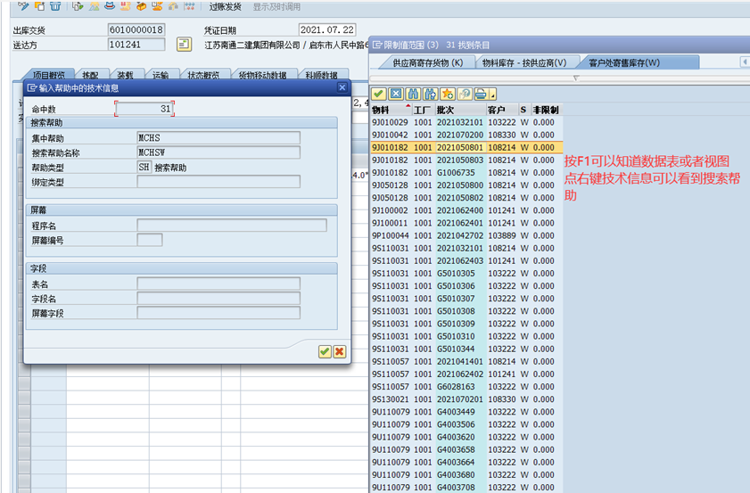Cancel technical info dialog with red X
Image resolution: width=750 pixels, height=493 pixels.
click(340, 351)
